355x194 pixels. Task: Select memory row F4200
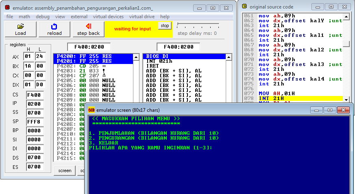point(93,56)
